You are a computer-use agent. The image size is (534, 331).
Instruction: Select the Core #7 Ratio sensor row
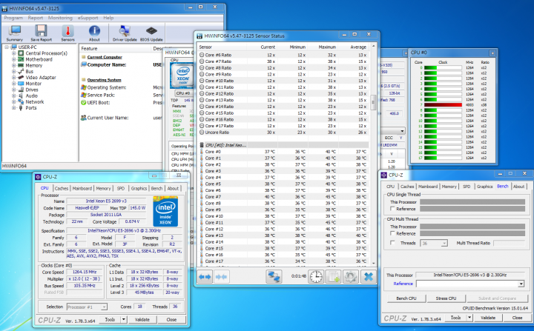283,61
